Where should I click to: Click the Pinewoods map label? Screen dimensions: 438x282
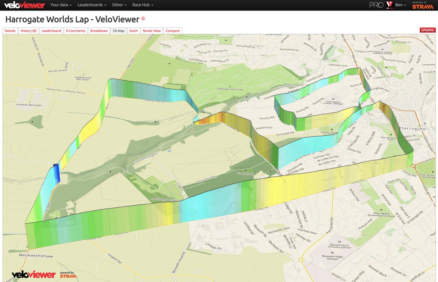[x=245, y=174]
